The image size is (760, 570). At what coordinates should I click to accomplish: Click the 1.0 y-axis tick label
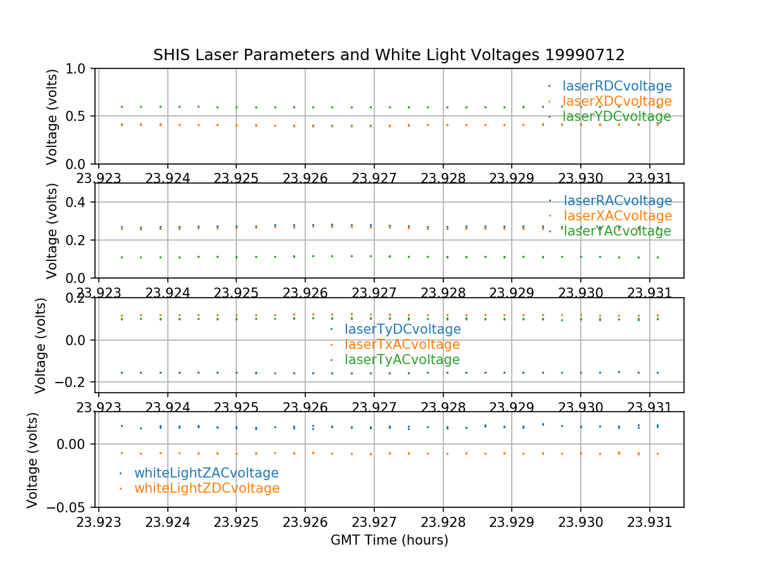[79, 68]
